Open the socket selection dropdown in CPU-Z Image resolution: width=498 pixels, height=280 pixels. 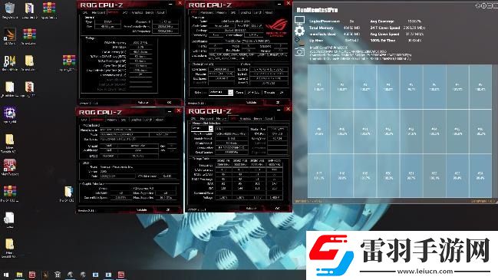[221, 92]
